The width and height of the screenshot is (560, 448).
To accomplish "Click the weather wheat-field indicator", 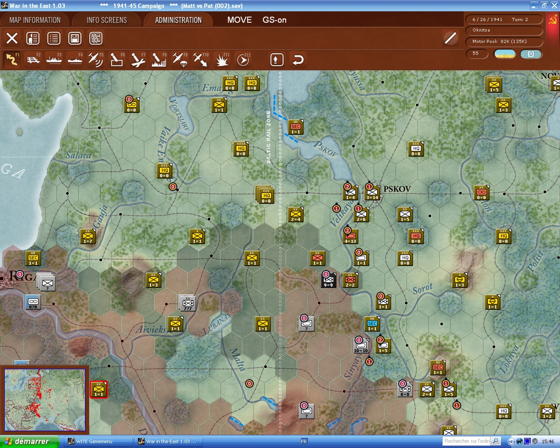I will (x=505, y=54).
